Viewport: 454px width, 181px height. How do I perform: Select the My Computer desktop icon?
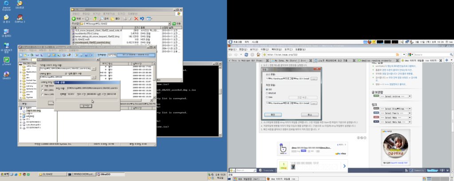pos(6,33)
